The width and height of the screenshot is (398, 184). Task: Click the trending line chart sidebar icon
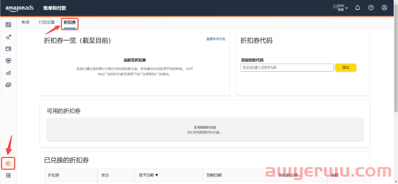8,37
